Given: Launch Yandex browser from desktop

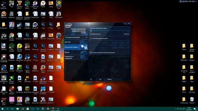Looking at the screenshot, I should (43, 4).
